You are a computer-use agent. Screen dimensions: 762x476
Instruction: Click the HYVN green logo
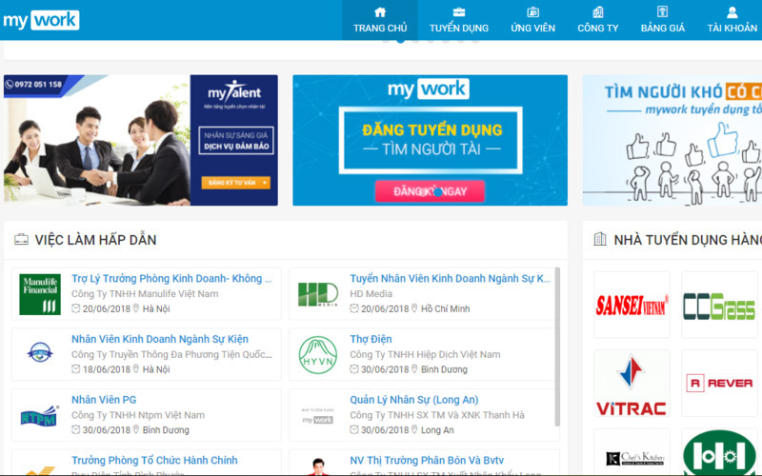pos(318,355)
